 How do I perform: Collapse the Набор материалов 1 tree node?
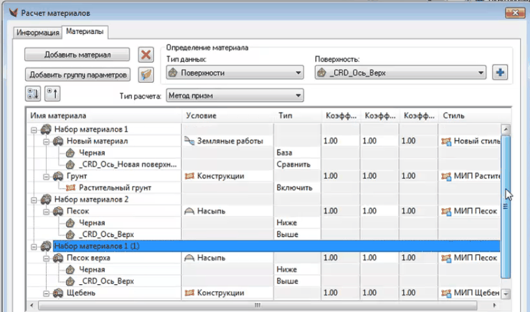(33, 130)
